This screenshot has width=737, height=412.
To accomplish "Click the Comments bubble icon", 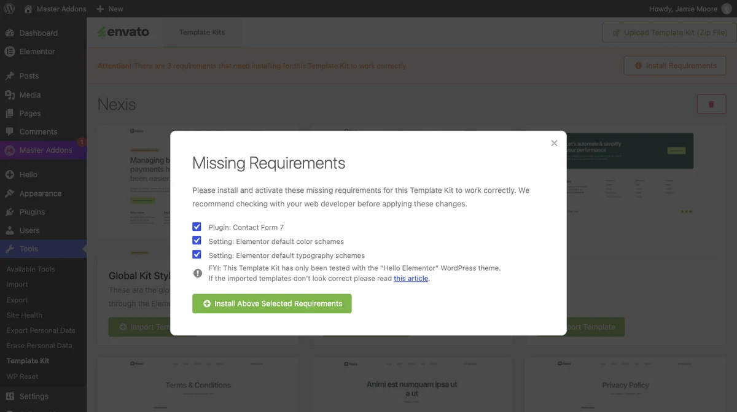I will (10, 131).
